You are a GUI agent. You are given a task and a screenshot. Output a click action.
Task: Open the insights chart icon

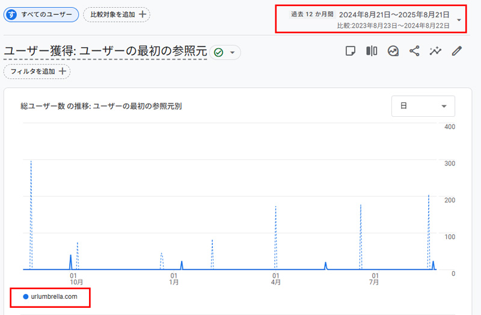tap(393, 51)
